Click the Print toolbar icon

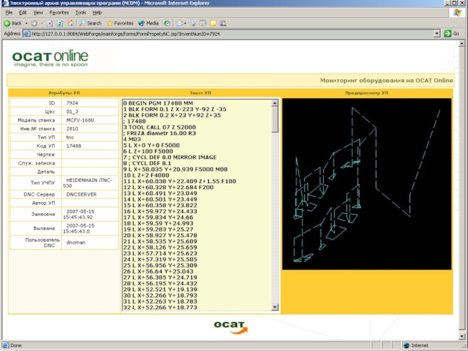point(194,23)
